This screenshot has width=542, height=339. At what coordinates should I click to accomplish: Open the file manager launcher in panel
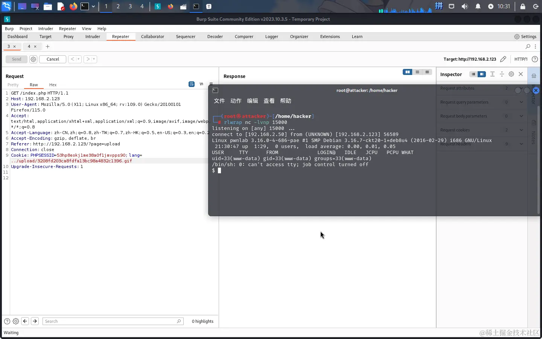pyautogui.click(x=48, y=6)
